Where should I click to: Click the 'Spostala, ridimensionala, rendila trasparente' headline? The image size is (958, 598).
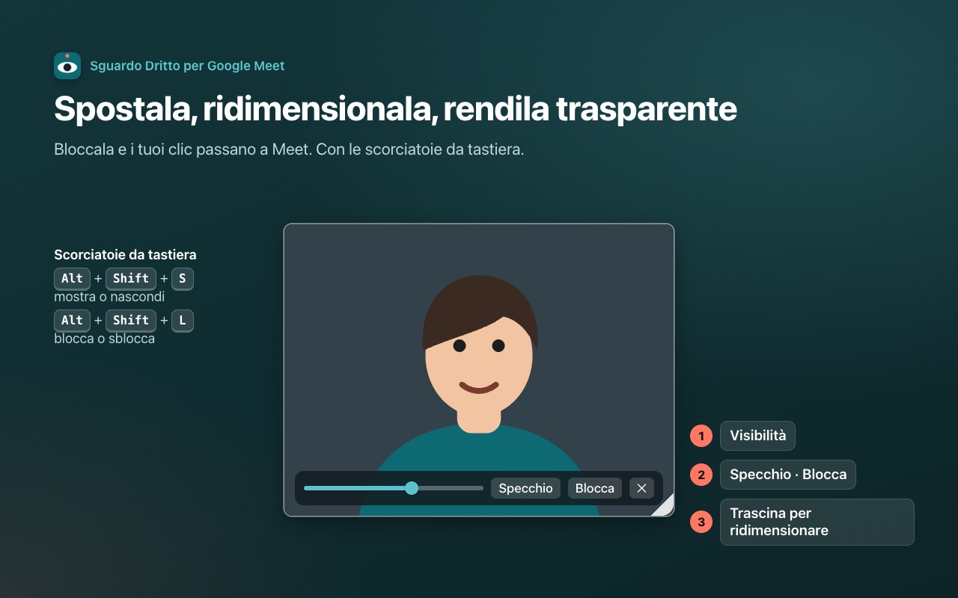coord(395,109)
